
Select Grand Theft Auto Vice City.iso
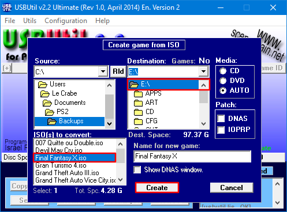coord(76,180)
